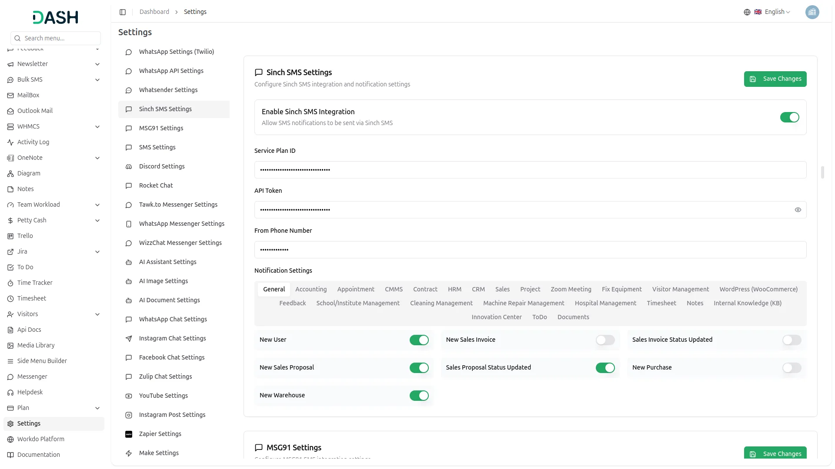Click the Diagram icon in sidebar
This screenshot has width=835, height=469.
pyautogui.click(x=10, y=174)
